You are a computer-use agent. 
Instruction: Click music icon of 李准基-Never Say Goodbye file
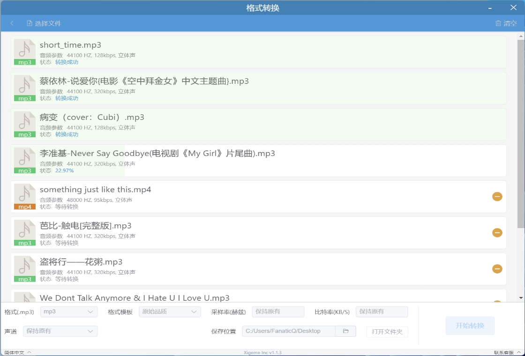25,160
